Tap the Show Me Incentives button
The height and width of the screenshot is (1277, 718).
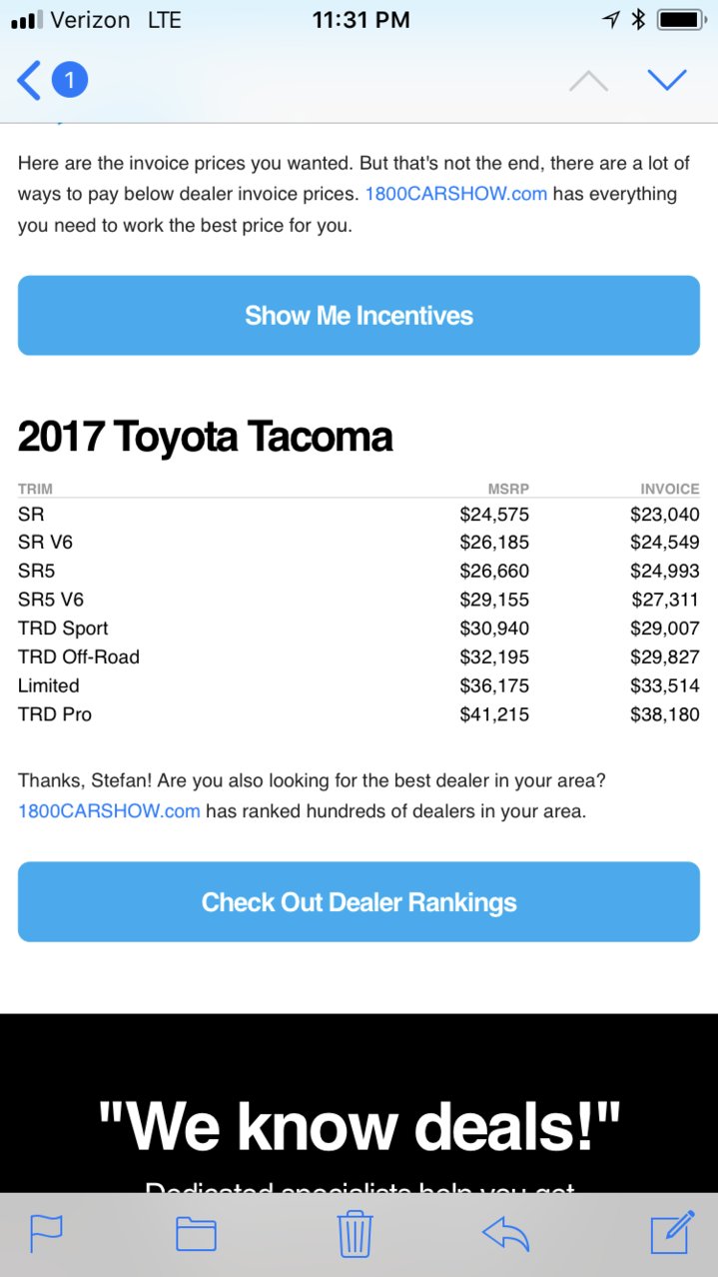pos(359,316)
